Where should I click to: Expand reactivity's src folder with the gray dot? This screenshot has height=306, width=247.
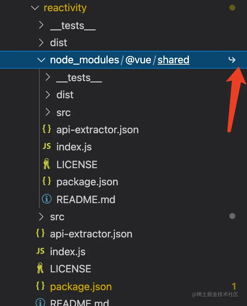click(x=41, y=217)
